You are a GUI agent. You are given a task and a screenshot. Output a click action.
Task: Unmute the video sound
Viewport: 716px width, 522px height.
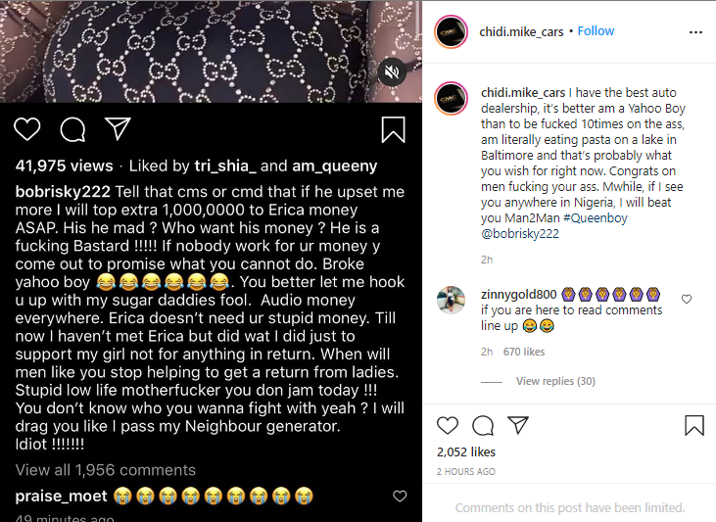point(391,71)
